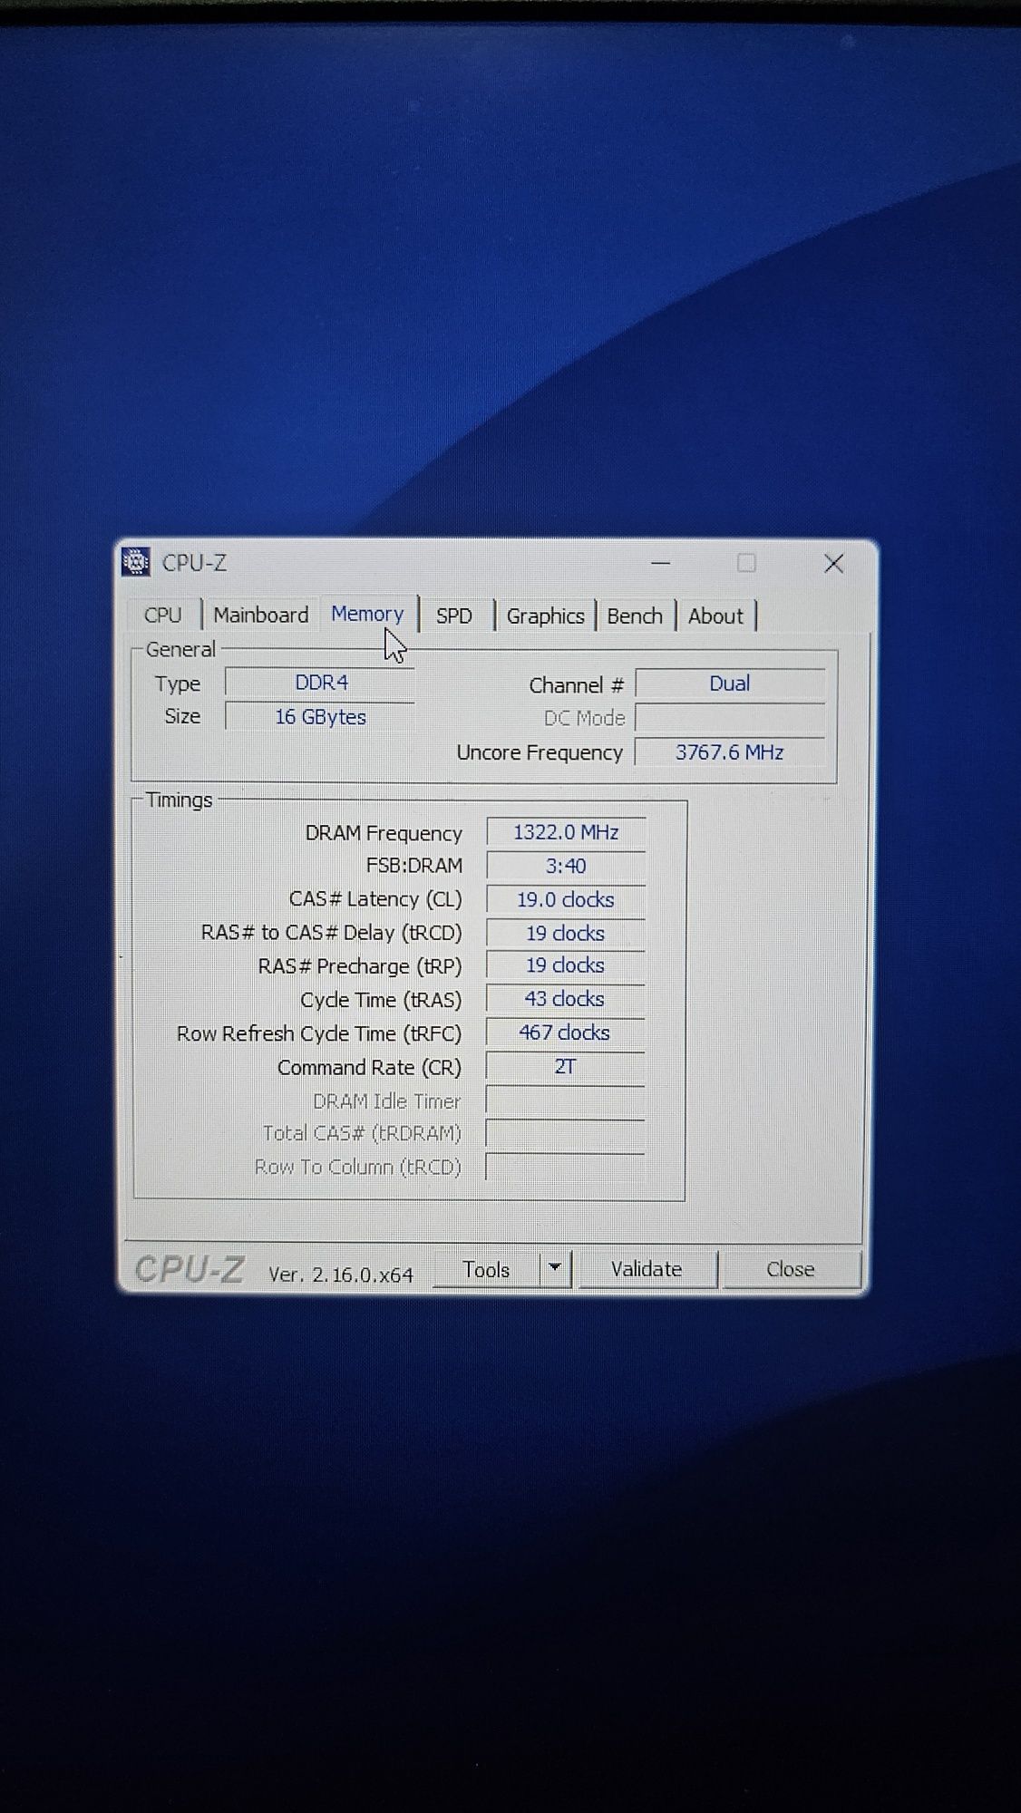Close CPU-Z with the X button
The width and height of the screenshot is (1021, 1813).
(833, 563)
